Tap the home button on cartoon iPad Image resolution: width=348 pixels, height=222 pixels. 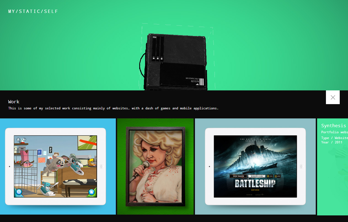pyautogui.click(x=101, y=166)
